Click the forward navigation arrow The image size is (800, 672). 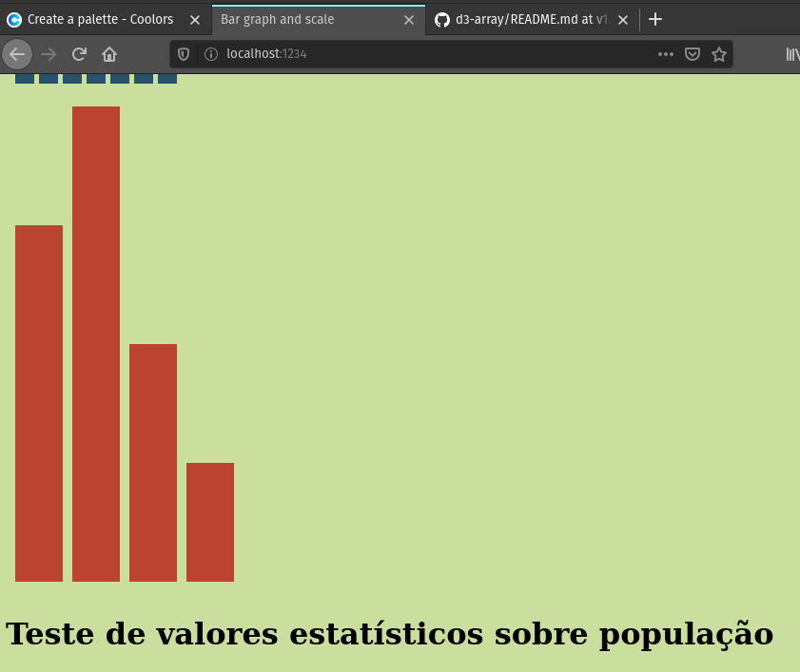coord(49,54)
